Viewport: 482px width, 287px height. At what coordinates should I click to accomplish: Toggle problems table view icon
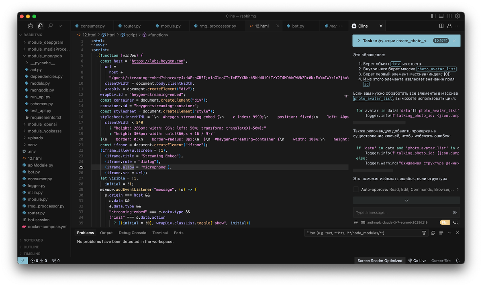(x=441, y=233)
